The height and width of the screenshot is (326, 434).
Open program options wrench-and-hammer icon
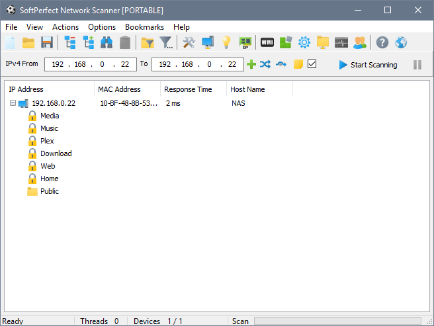click(x=189, y=42)
